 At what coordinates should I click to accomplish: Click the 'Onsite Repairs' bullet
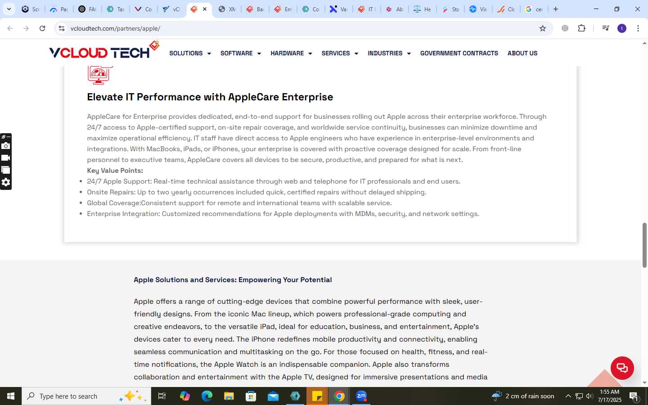coord(256,192)
